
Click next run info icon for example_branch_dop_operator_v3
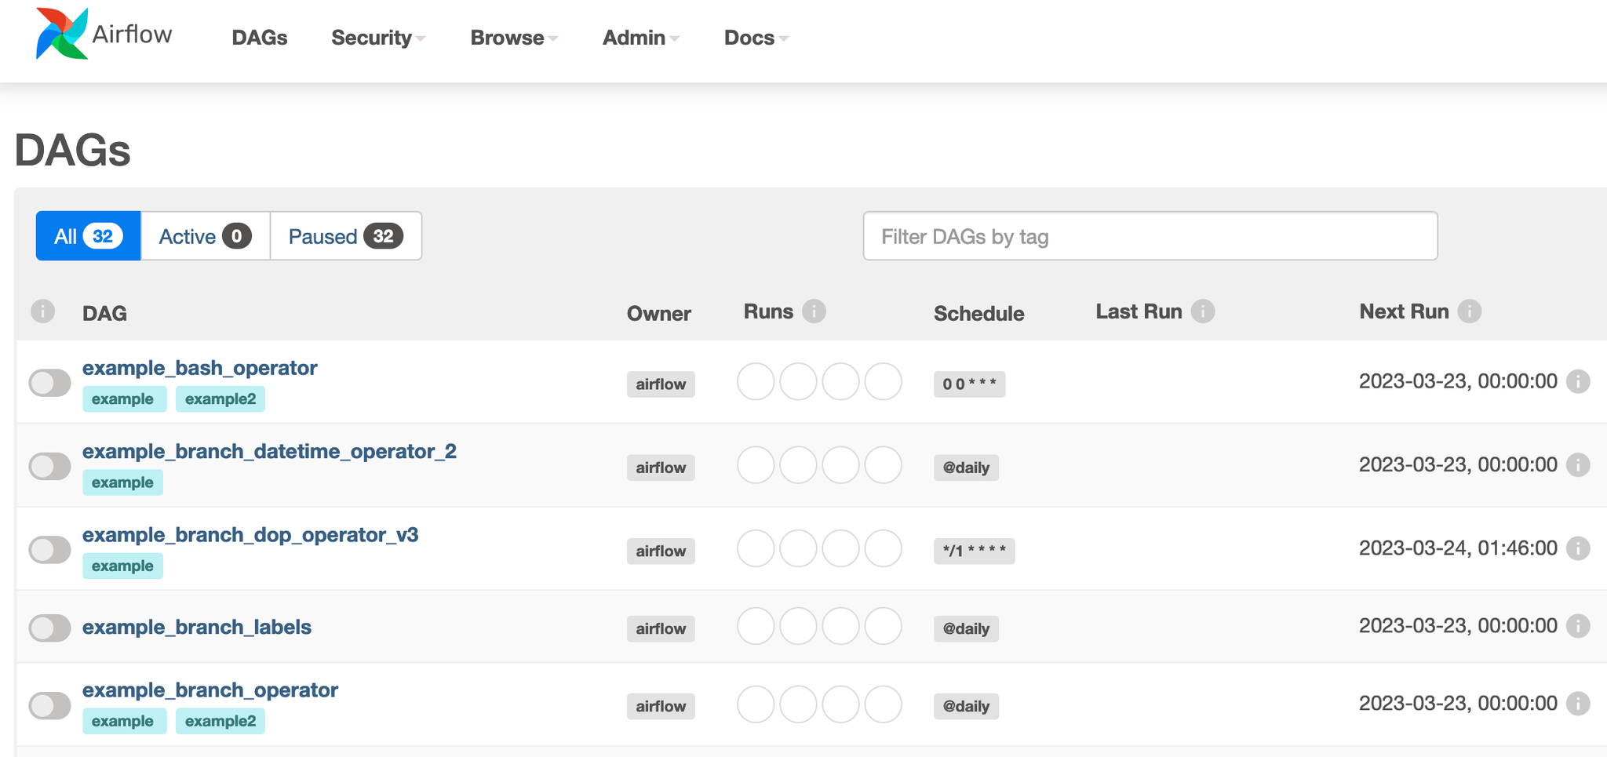click(x=1577, y=548)
